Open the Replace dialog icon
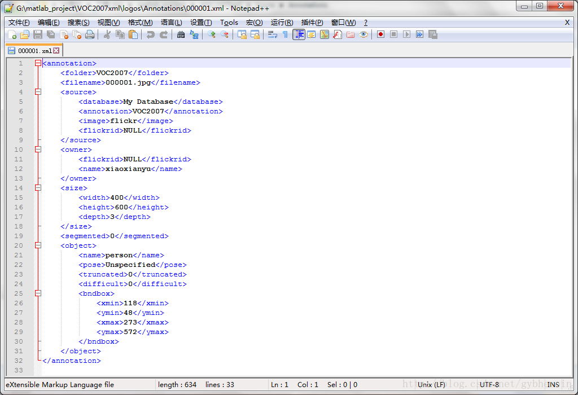 (194, 34)
